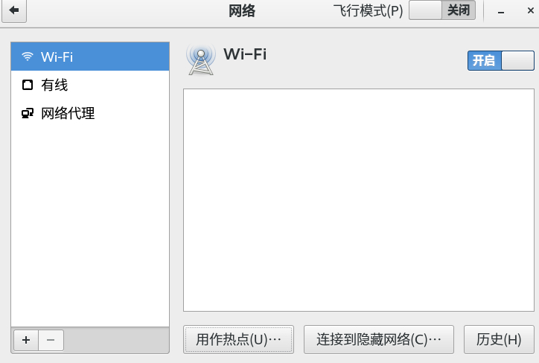
Task: Toggle the 飞行模式 airplane mode switch
Action: pyautogui.click(x=442, y=11)
